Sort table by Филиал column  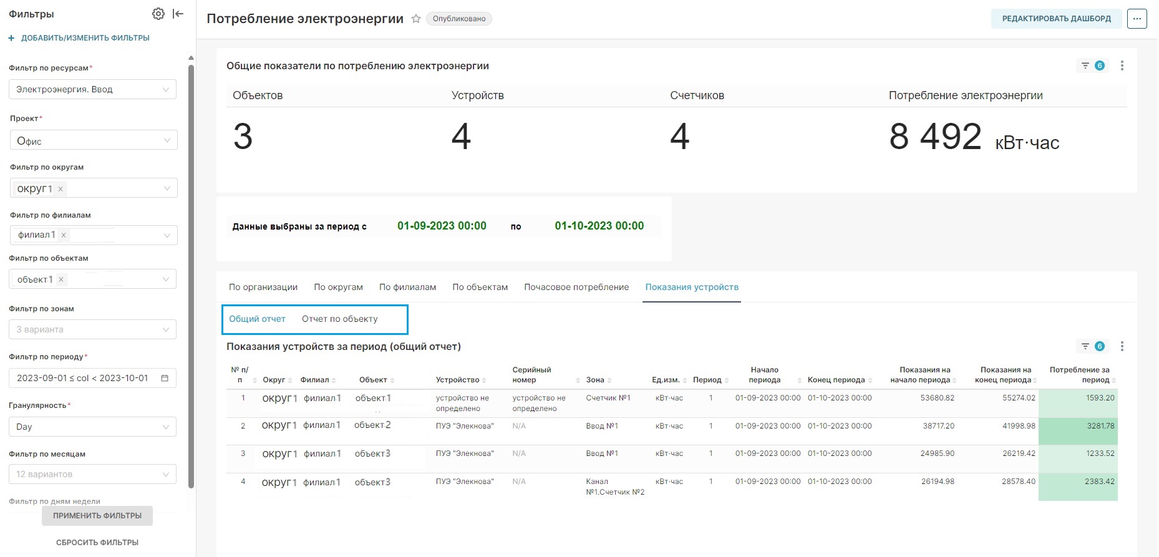[x=334, y=380]
